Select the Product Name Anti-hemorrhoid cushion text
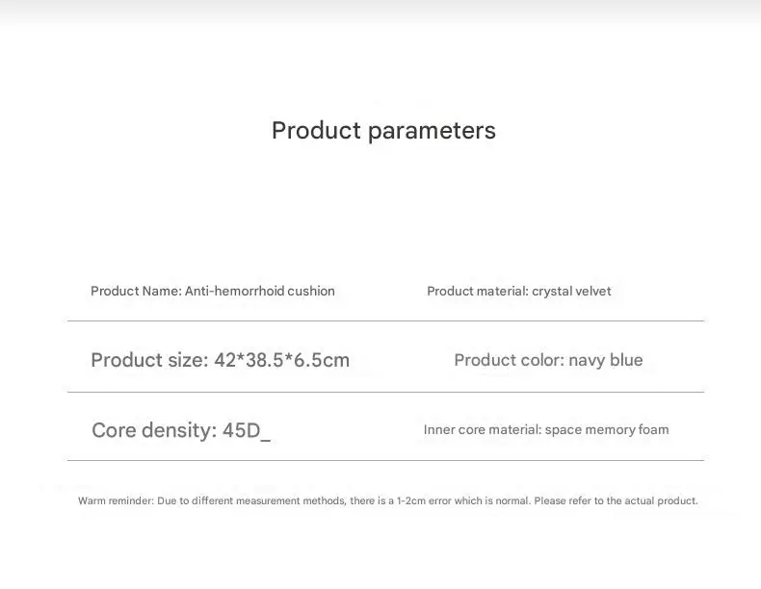The image size is (761, 589). coord(213,291)
